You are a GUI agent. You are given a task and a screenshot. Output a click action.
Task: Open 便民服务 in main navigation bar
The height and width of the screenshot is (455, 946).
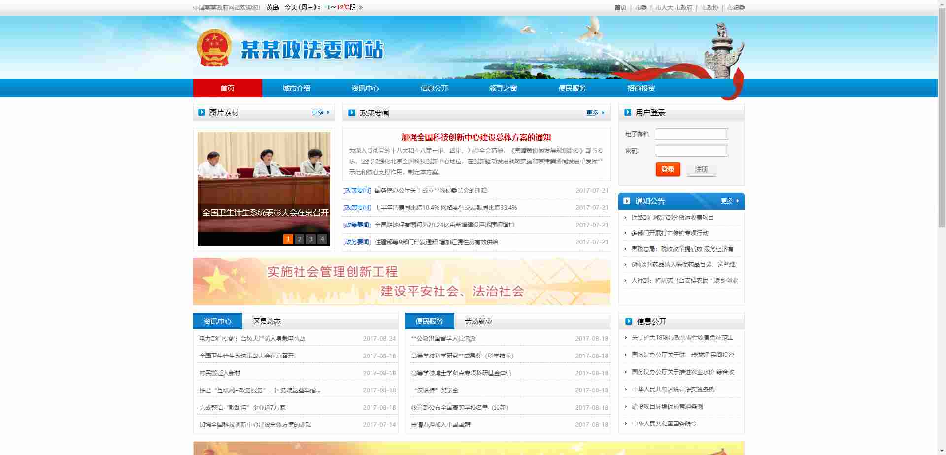tap(573, 88)
